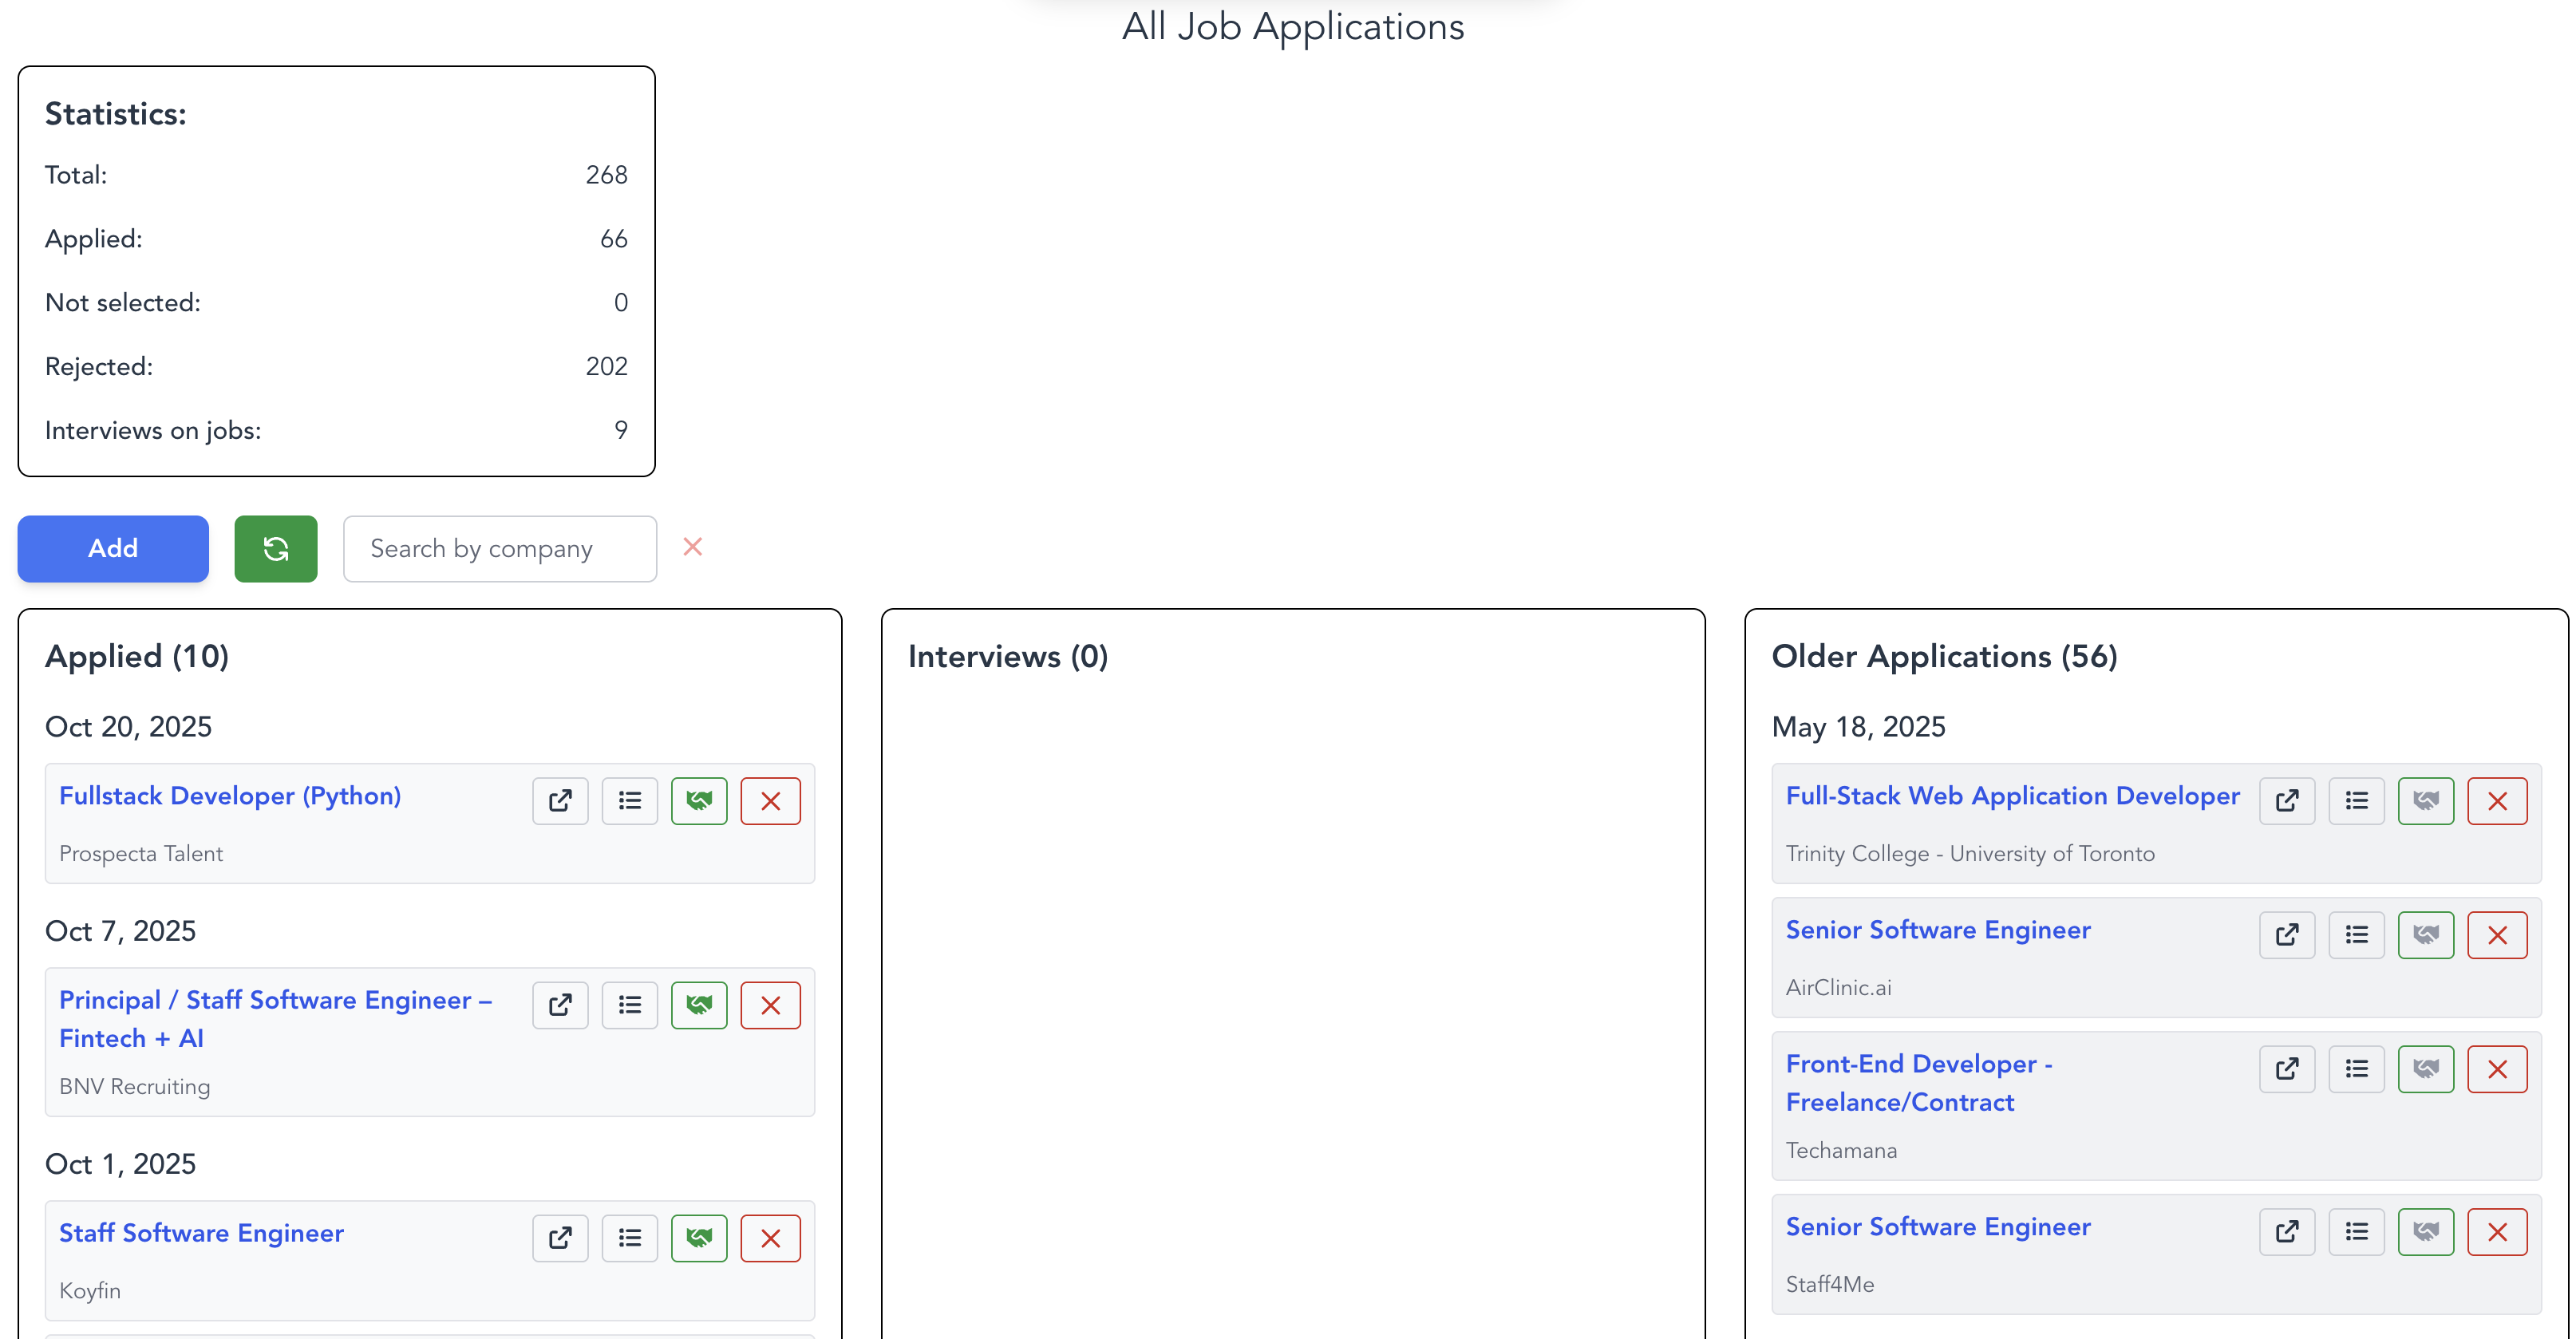Open external link for Full-Stack Web Application Developer

[2287, 800]
